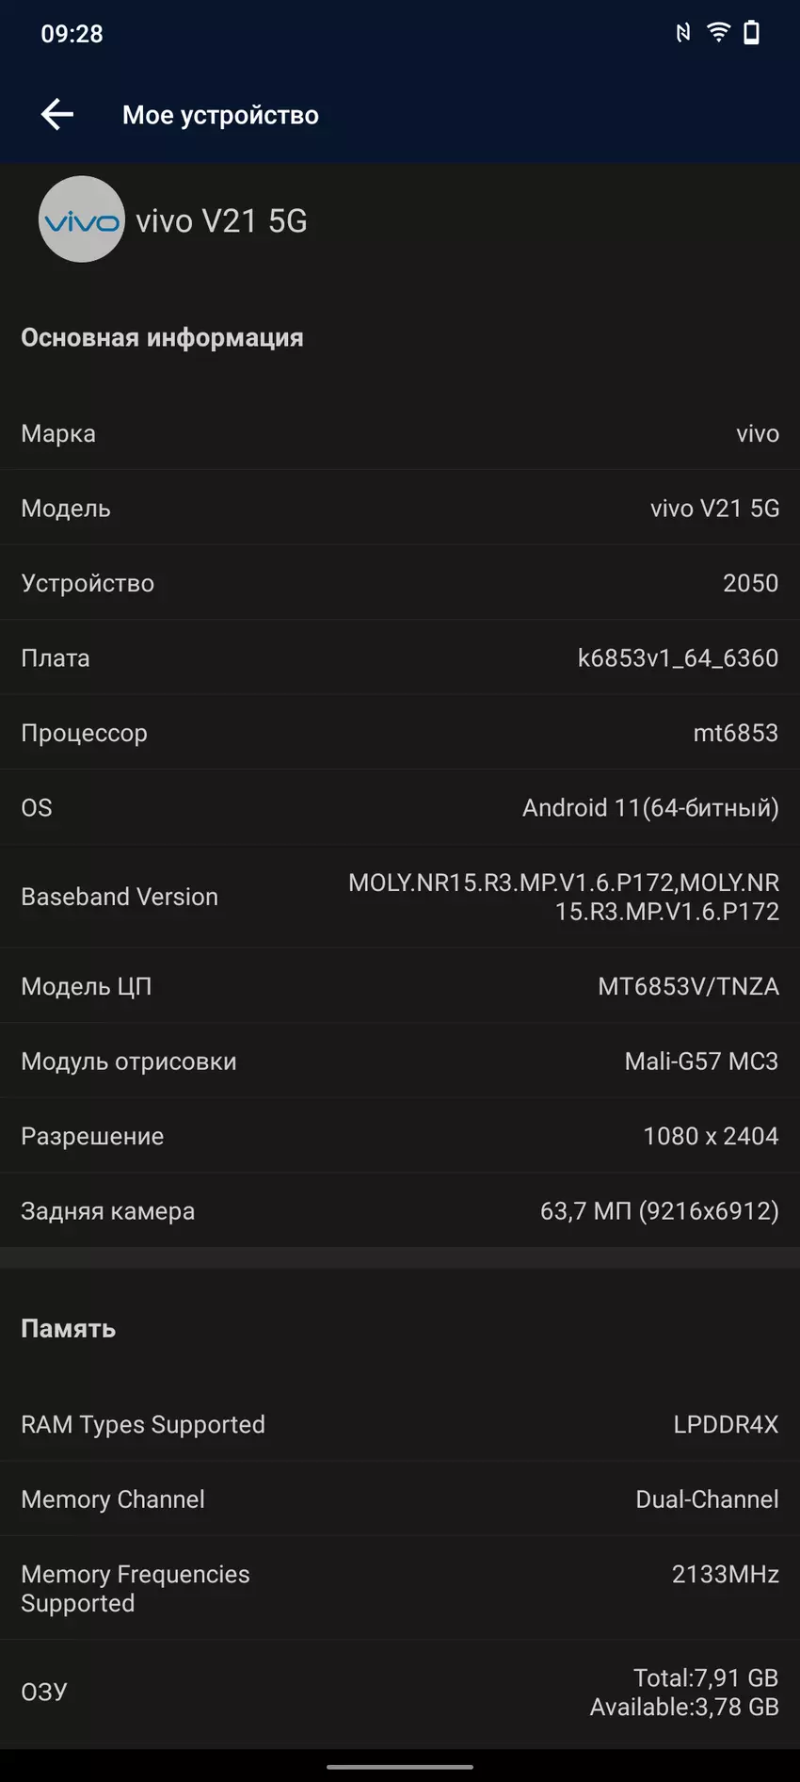Tap the vivo logo avatar
The width and height of the screenshot is (800, 1782).
pyautogui.click(x=82, y=219)
